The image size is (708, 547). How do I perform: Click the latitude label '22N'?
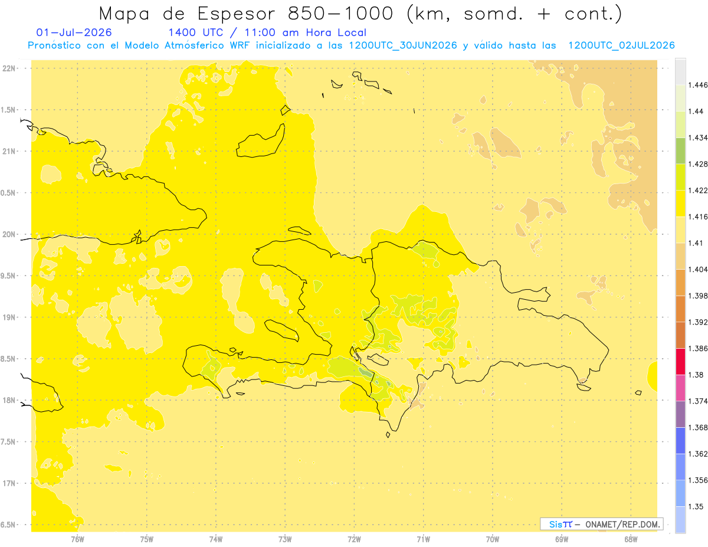point(9,68)
